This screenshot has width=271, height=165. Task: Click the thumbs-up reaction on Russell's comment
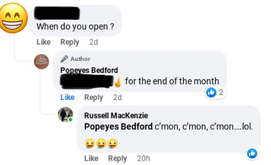click(x=252, y=153)
